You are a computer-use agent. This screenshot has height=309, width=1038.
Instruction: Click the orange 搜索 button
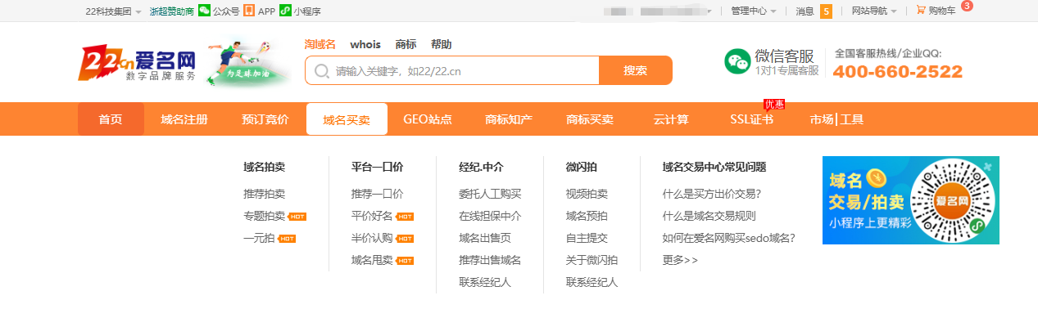(636, 70)
